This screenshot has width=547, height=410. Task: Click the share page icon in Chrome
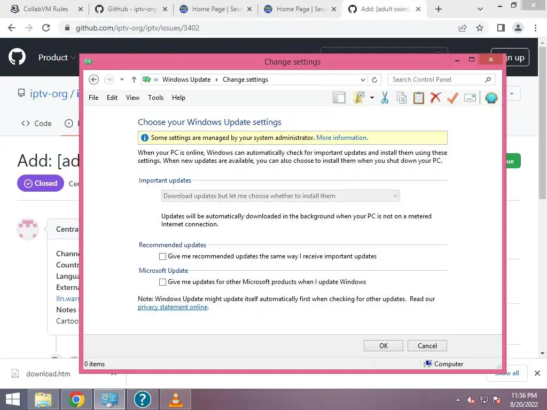pyautogui.click(x=463, y=28)
